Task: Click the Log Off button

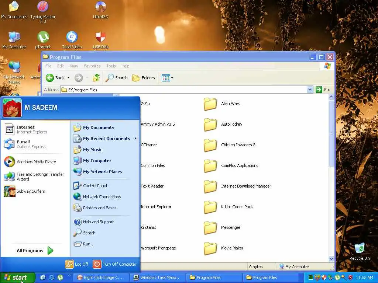Action: pyautogui.click(x=77, y=264)
